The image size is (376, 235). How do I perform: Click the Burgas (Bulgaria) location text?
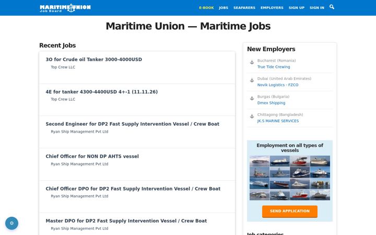click(x=273, y=97)
